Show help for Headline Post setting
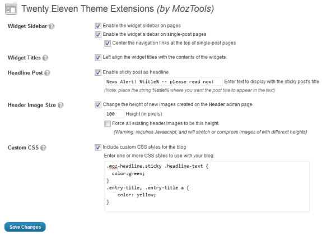322x235 pixels. pyautogui.click(x=47, y=73)
